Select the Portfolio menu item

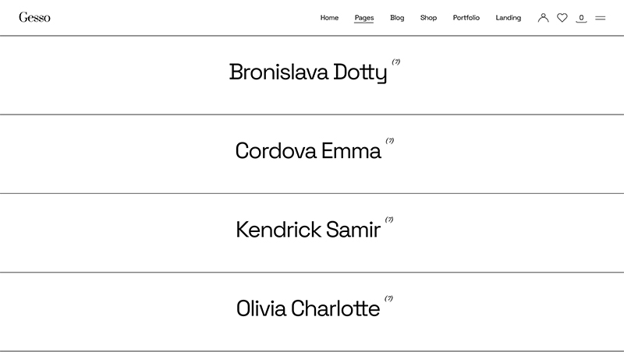click(x=466, y=18)
